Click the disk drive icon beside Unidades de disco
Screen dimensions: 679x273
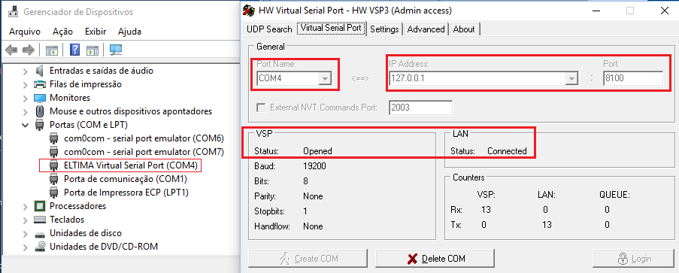pos(39,234)
